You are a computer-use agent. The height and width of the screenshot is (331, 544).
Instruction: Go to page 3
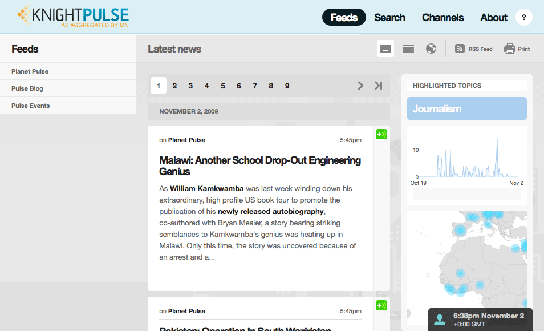(190, 86)
